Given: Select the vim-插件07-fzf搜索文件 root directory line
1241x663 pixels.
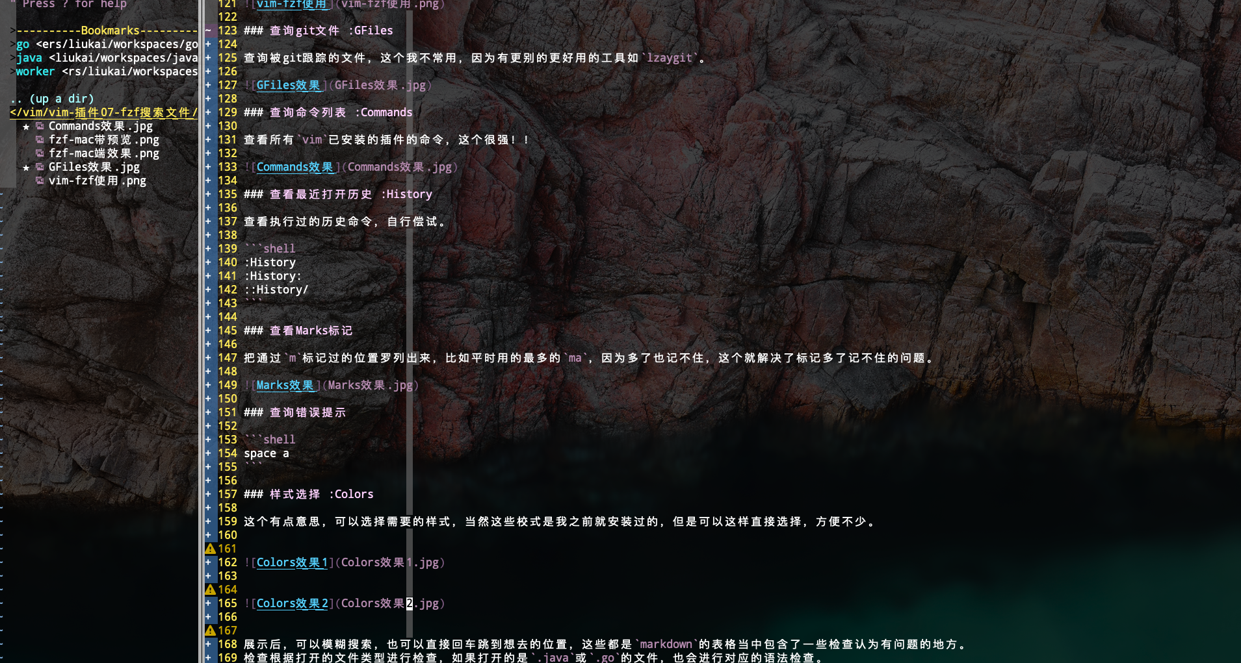Looking at the screenshot, I should click(x=103, y=112).
